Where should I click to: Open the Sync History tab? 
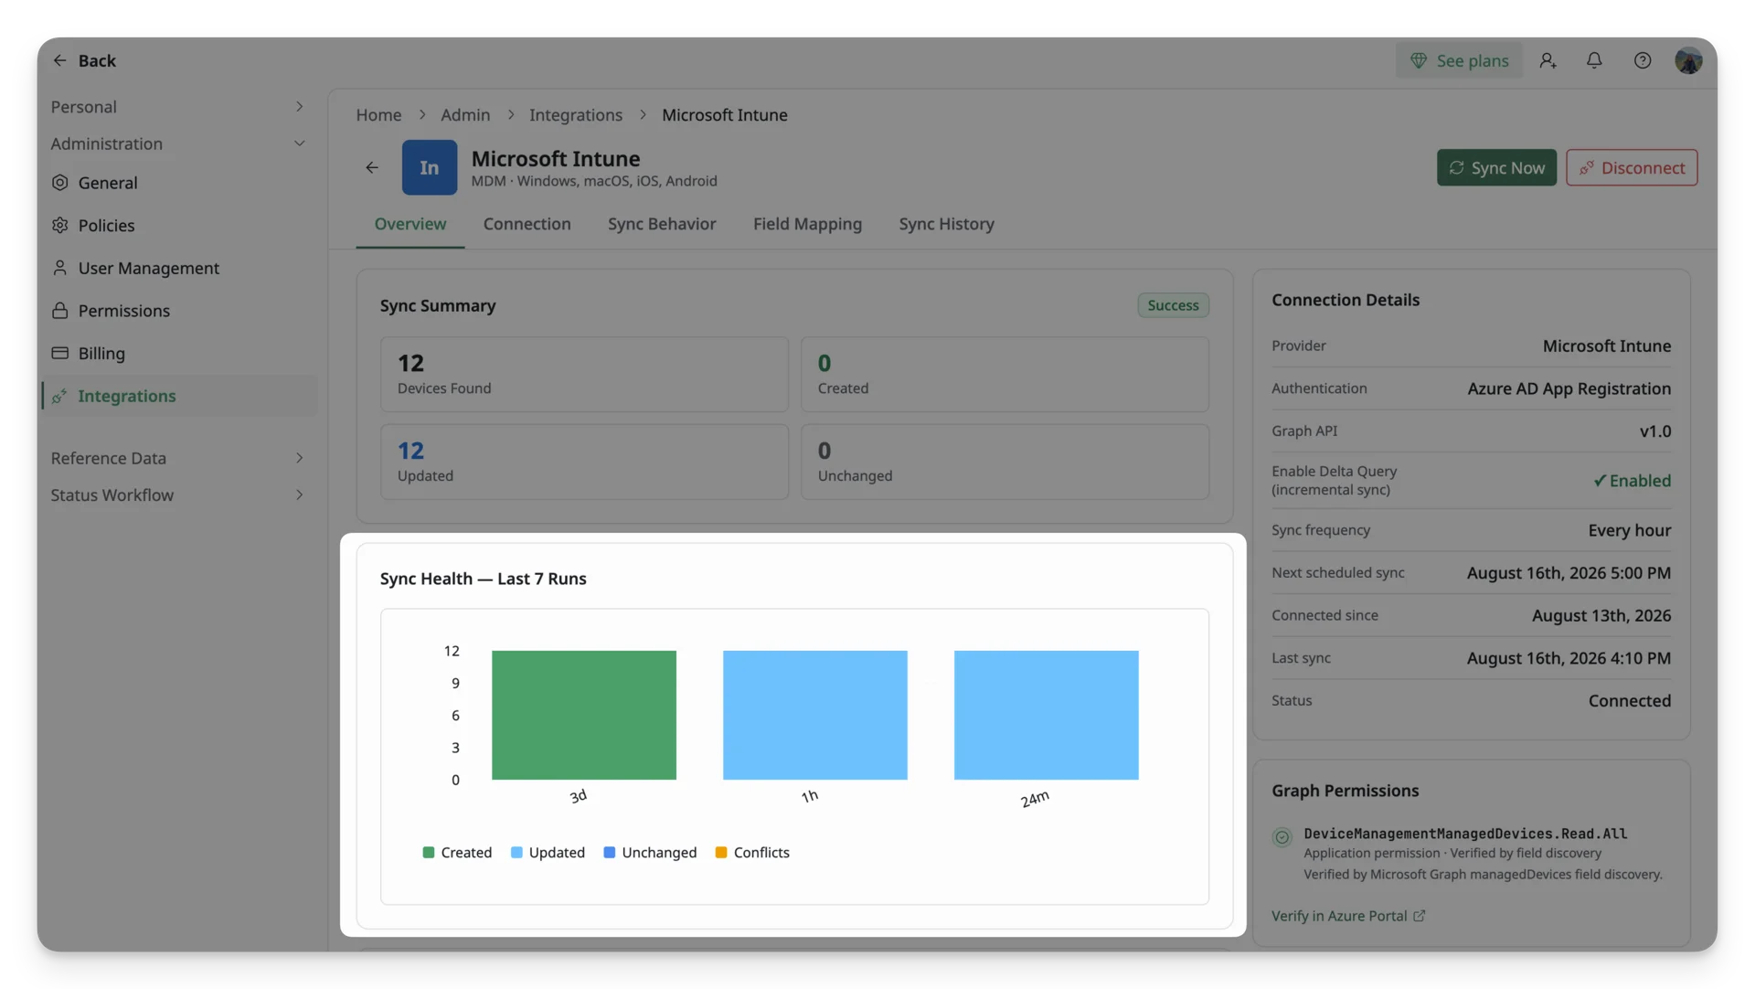(x=946, y=224)
